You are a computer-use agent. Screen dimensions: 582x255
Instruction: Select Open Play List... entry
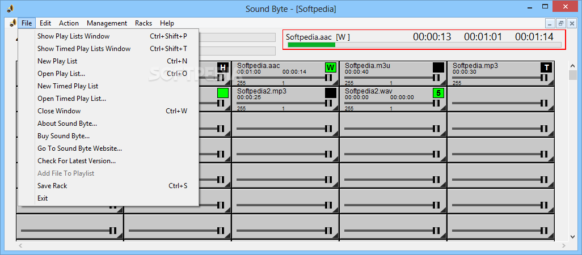coord(108,74)
